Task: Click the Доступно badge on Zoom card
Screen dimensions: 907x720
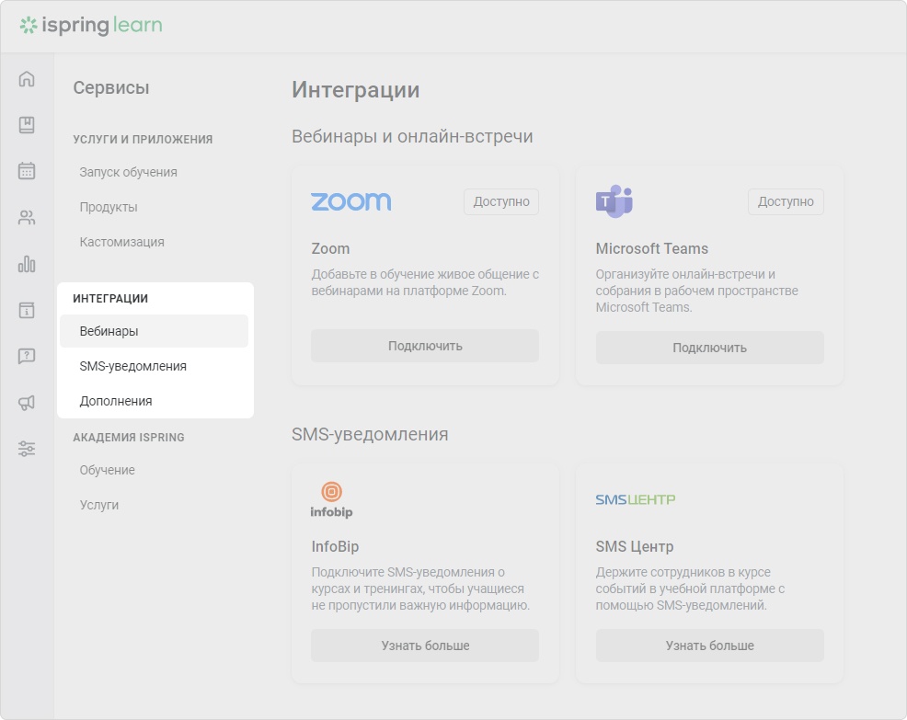Action: tap(501, 201)
